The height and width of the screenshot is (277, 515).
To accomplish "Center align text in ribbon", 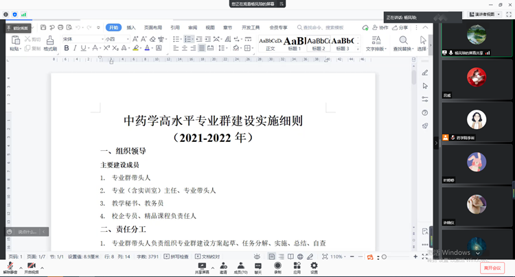I will (x=185, y=48).
